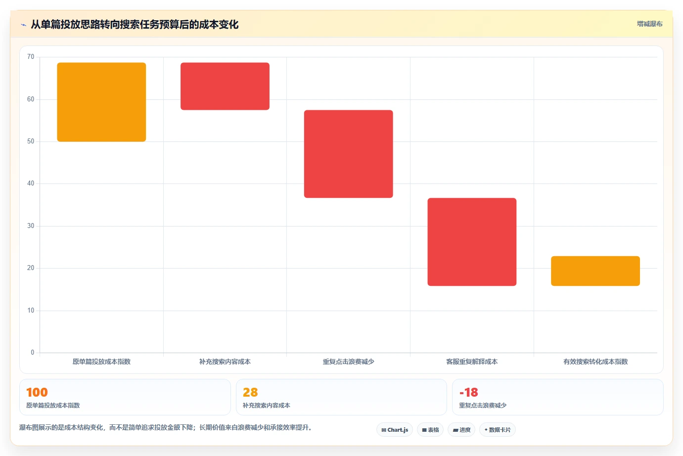Click the y-axis value 20

[31, 268]
